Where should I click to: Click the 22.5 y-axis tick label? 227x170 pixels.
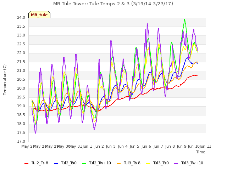(21, 44)
